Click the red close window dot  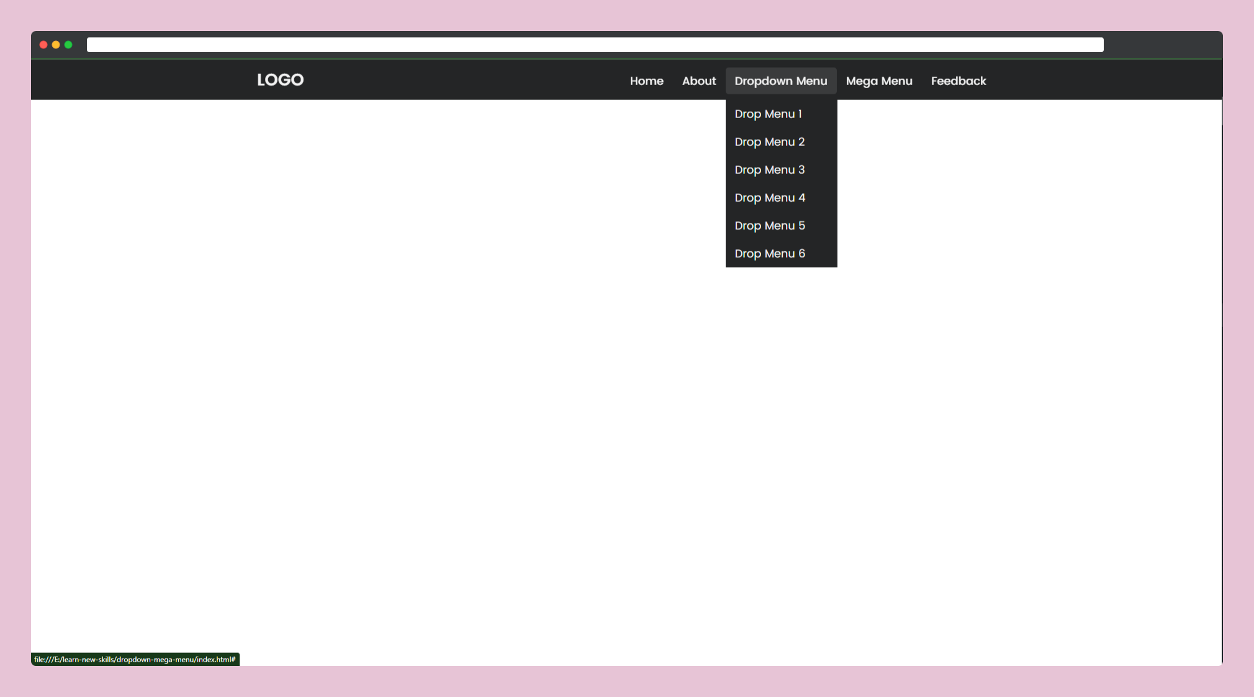click(x=43, y=45)
